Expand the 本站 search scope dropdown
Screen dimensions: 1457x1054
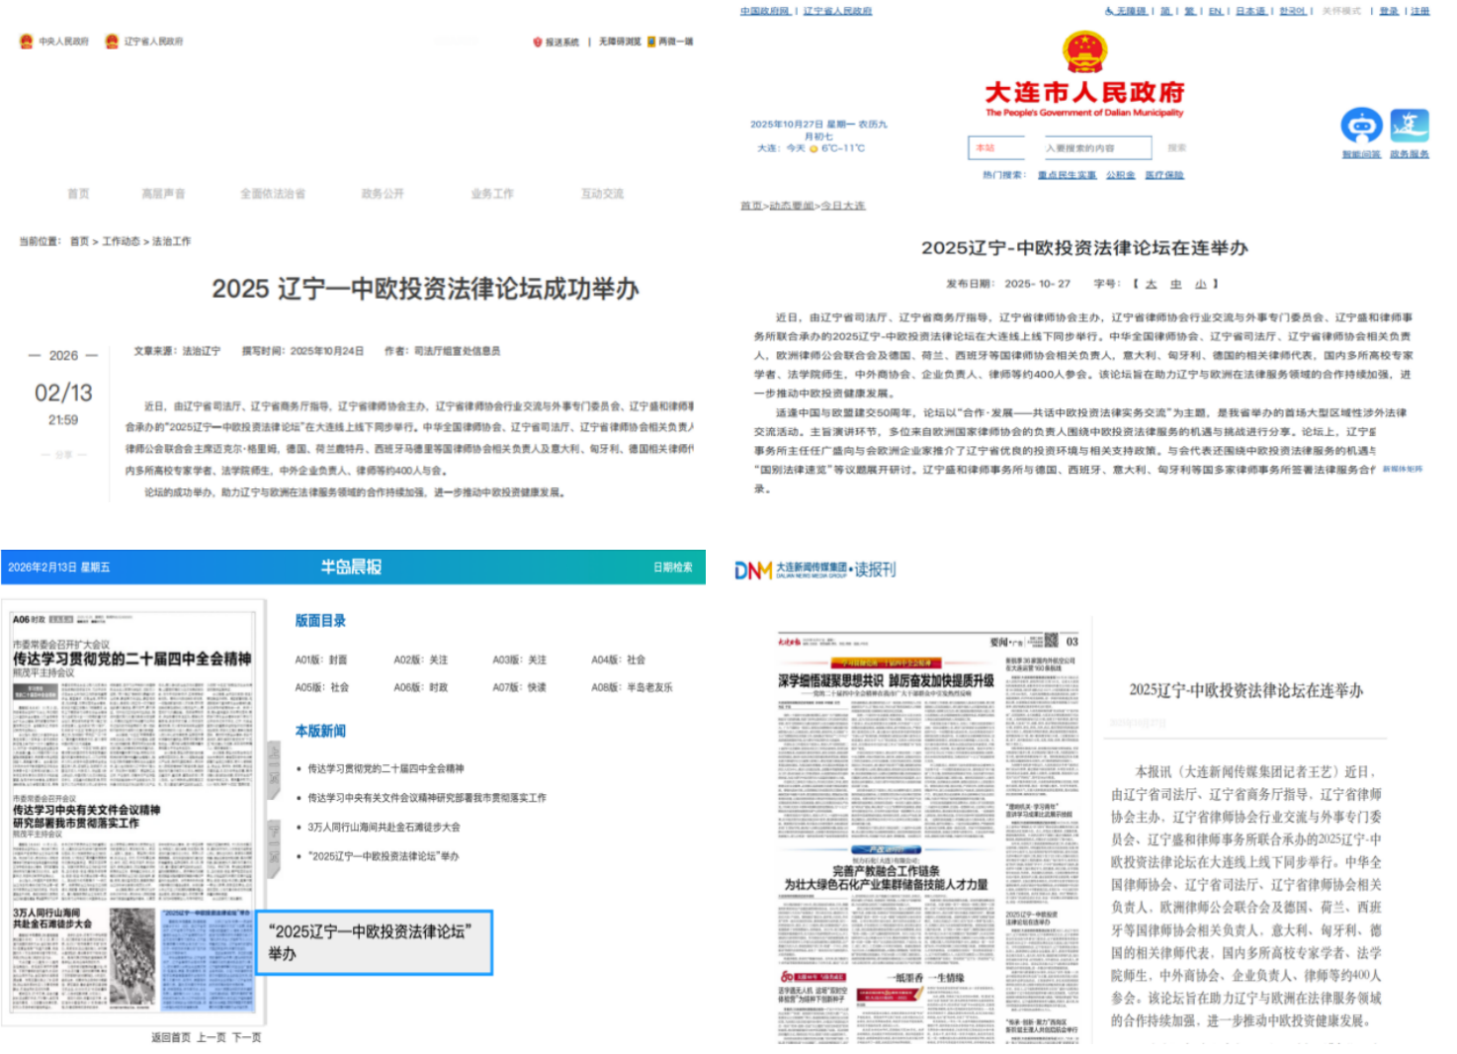[1003, 148]
